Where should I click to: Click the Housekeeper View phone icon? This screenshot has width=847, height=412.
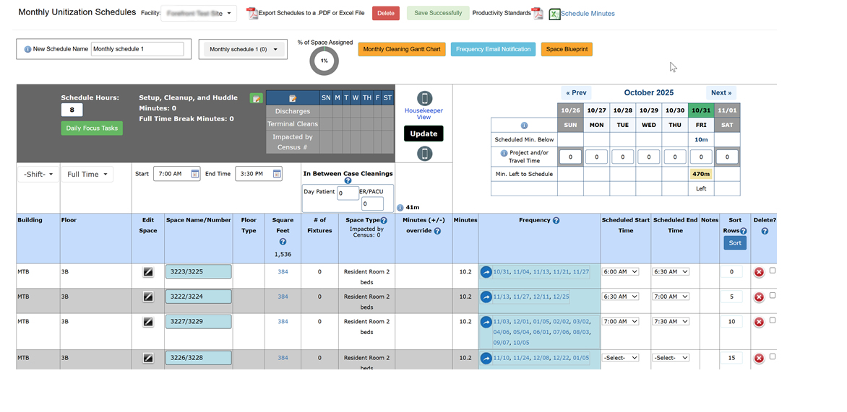pyautogui.click(x=424, y=99)
